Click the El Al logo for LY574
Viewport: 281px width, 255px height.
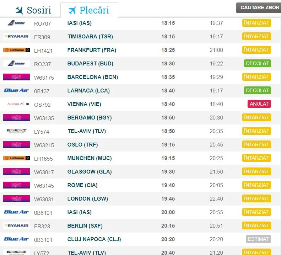[x=16, y=131]
